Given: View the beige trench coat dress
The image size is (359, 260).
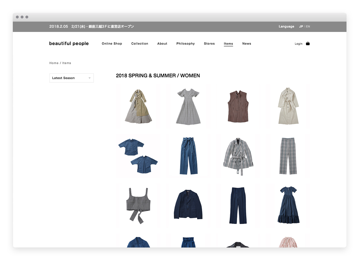Looking at the screenshot, I should point(288,106).
